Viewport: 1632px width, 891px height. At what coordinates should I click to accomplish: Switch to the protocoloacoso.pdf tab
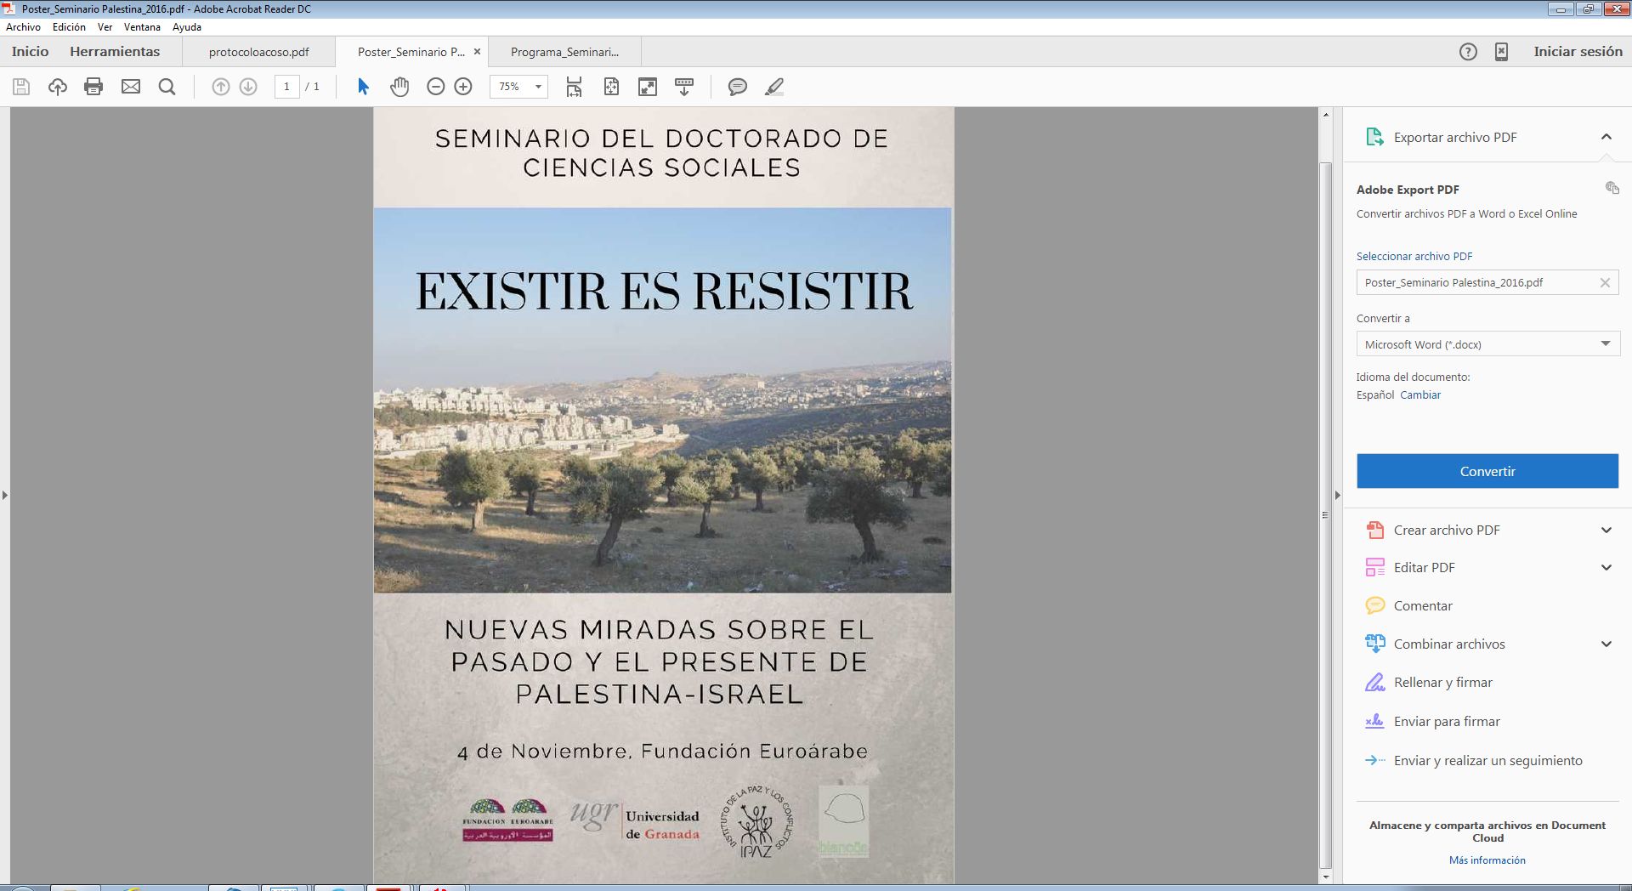[x=258, y=52]
